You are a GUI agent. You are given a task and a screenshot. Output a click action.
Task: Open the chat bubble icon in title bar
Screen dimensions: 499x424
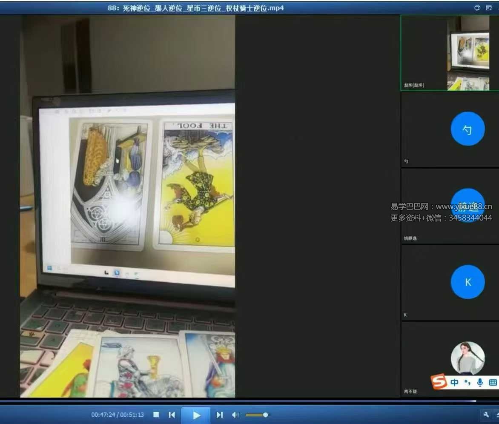pyautogui.click(x=477, y=8)
